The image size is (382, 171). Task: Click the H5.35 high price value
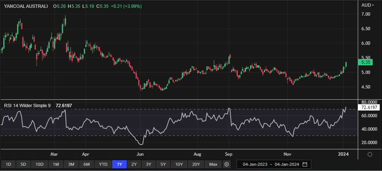pyautogui.click(x=74, y=6)
